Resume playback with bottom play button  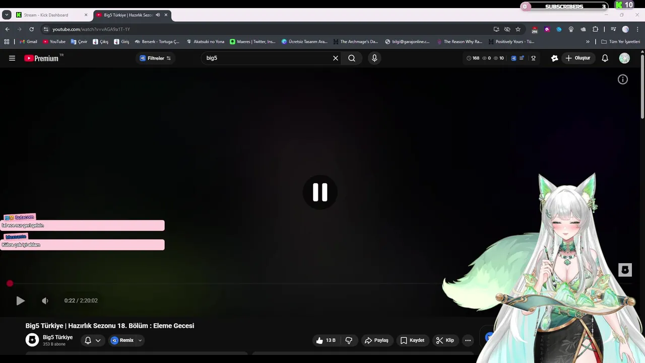20,300
